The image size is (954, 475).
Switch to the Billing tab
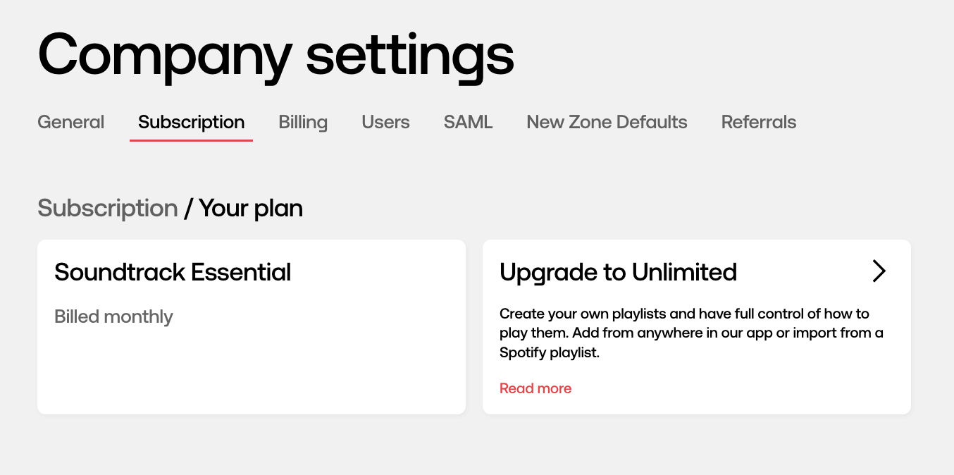303,122
